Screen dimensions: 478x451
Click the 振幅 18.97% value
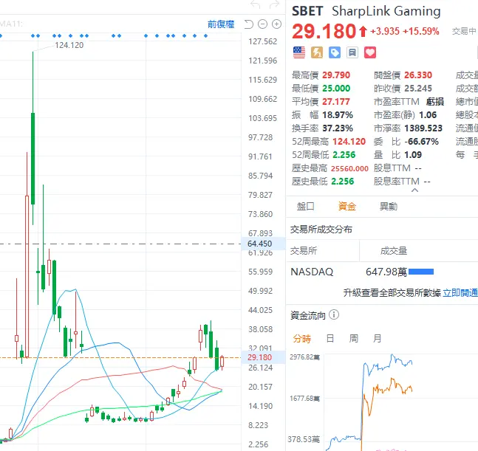pyautogui.click(x=338, y=115)
